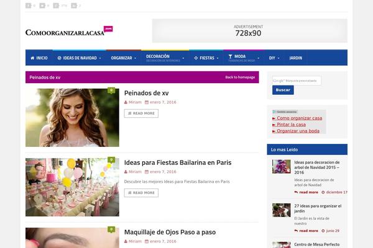Click the arrow icon of first sidebar read more
The width and height of the screenshot is (373, 248).
point(296,192)
